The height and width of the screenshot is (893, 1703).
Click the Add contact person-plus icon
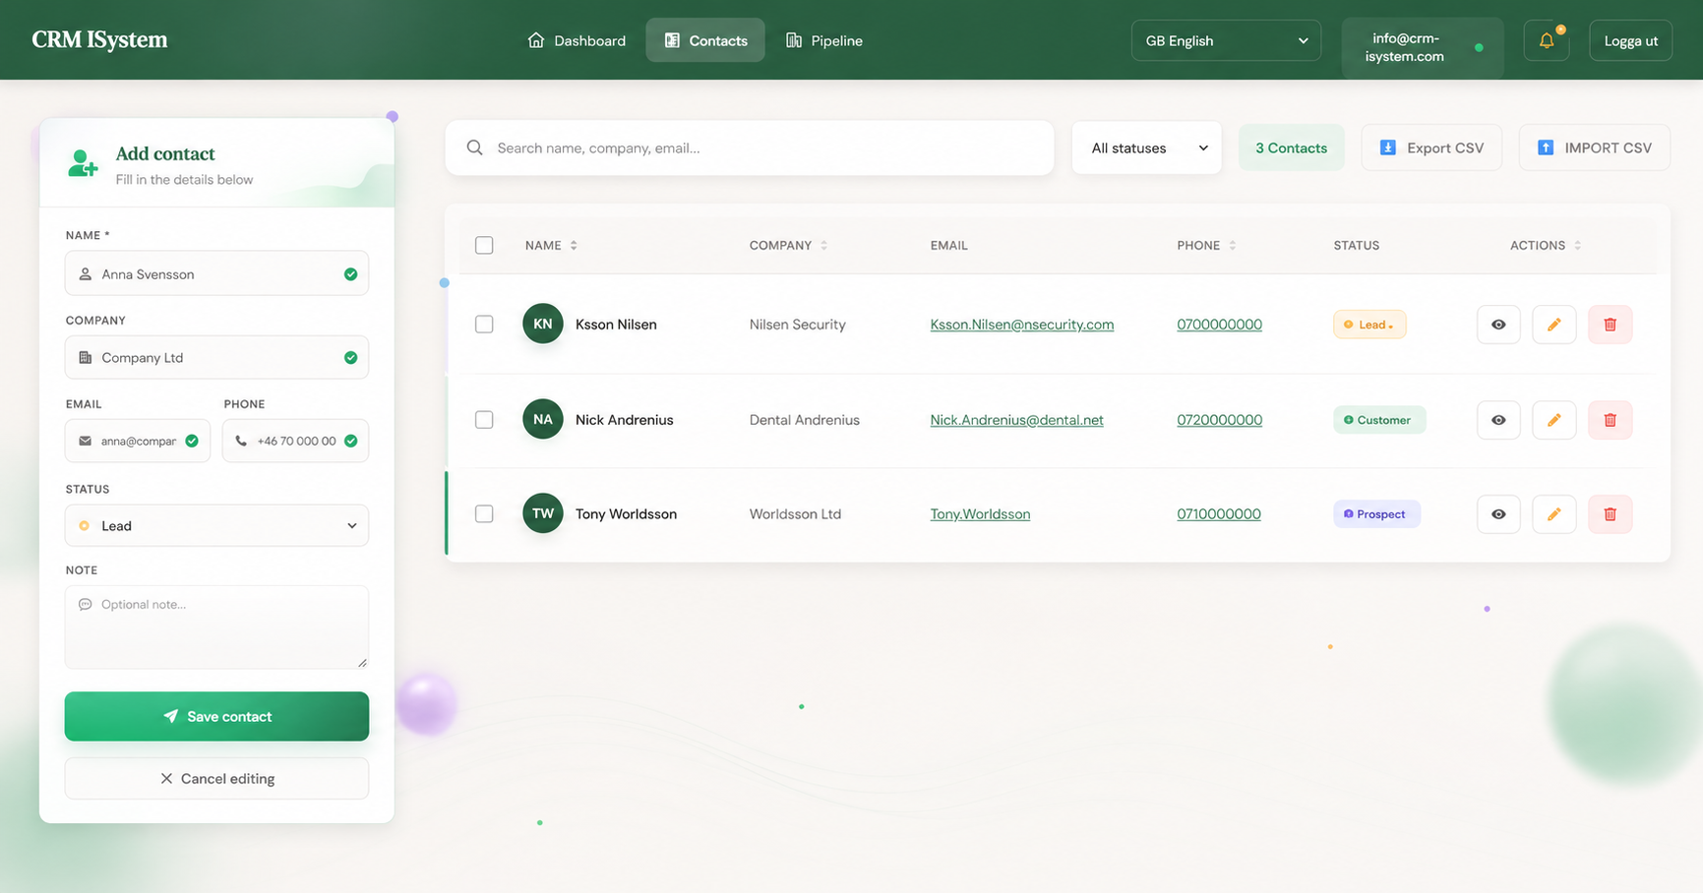pos(83,163)
